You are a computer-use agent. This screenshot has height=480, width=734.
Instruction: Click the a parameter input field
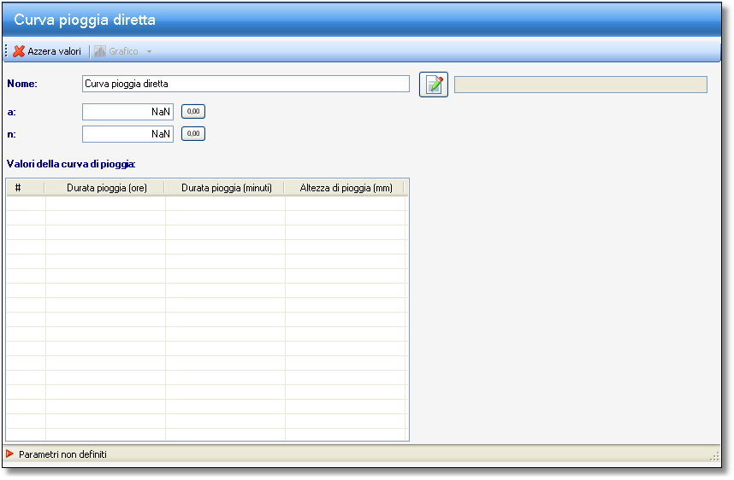click(x=127, y=112)
